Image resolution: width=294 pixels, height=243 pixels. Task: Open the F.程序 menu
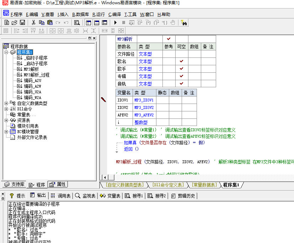(x=16, y=15)
